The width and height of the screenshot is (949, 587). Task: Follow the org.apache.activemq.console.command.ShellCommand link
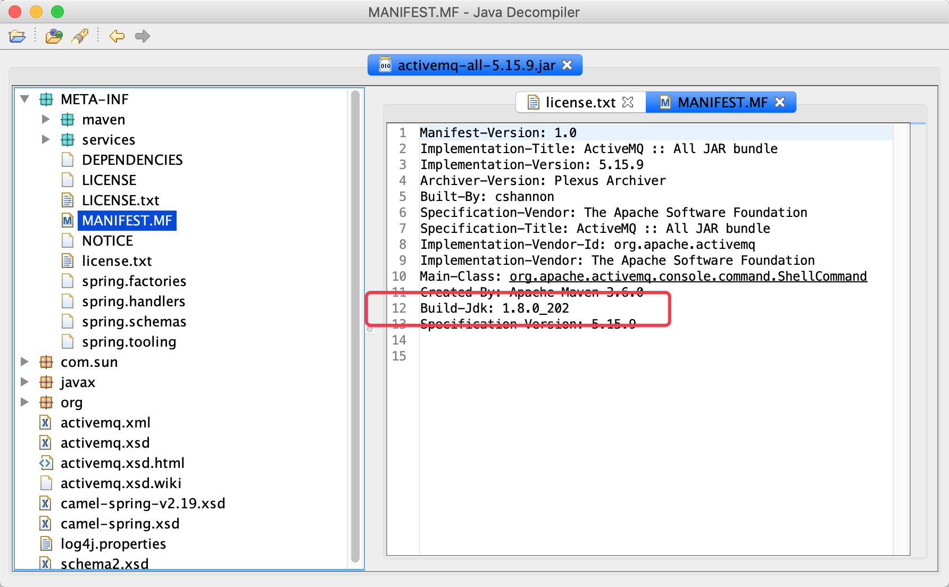point(688,276)
